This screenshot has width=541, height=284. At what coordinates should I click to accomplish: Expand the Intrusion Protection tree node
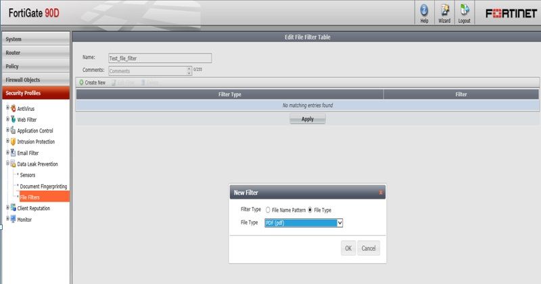tap(7, 141)
